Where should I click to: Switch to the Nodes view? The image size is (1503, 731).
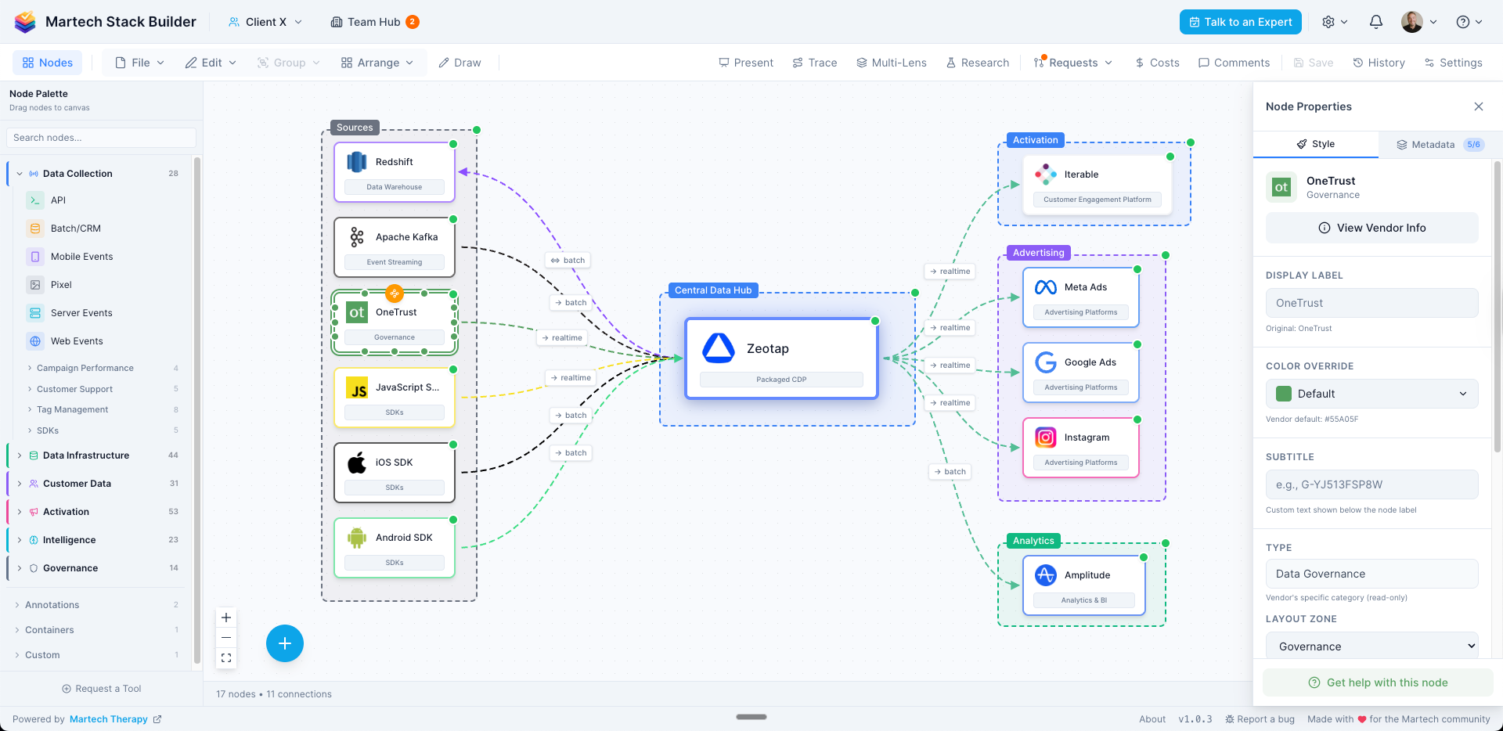48,63
